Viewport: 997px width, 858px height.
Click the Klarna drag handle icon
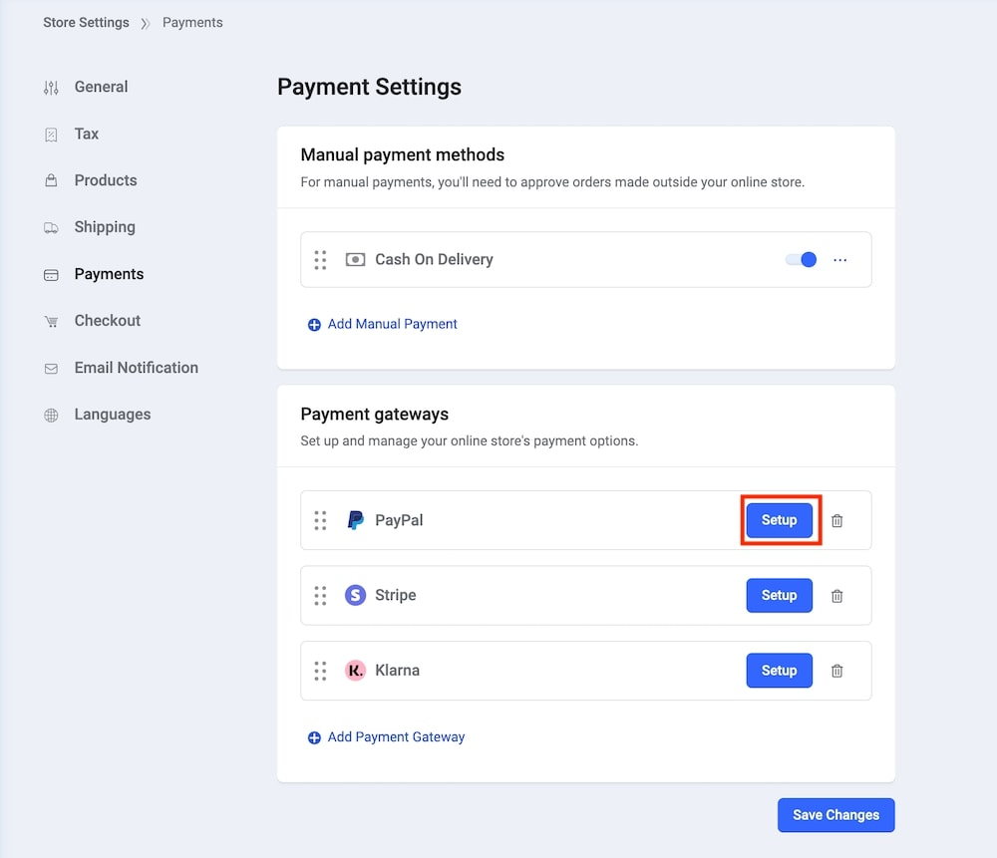coord(320,671)
